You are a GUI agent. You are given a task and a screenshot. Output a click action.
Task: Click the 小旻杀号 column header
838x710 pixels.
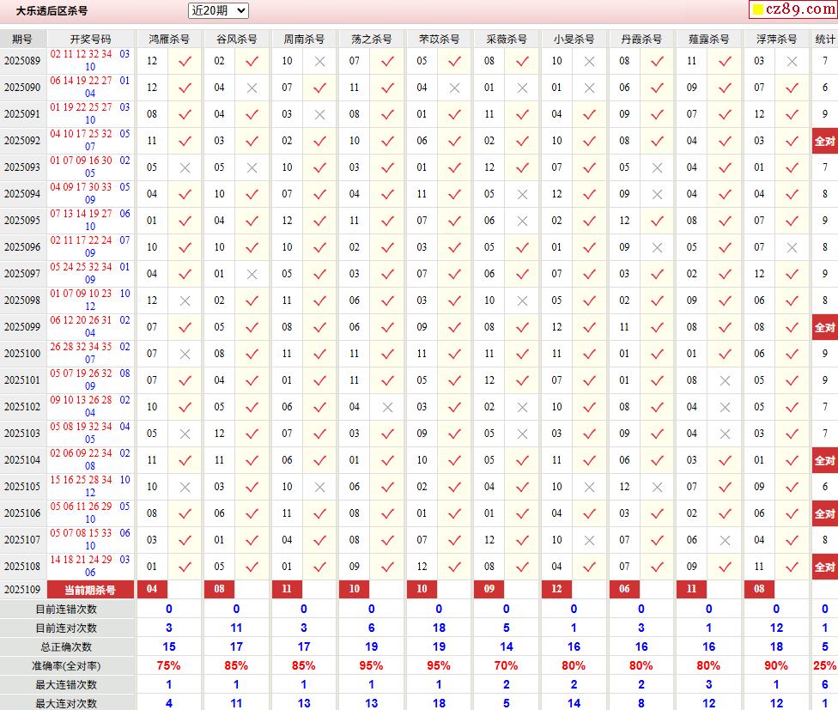574,39
